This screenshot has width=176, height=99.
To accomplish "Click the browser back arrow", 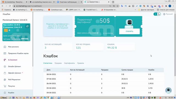I will [x=2, y=6].
